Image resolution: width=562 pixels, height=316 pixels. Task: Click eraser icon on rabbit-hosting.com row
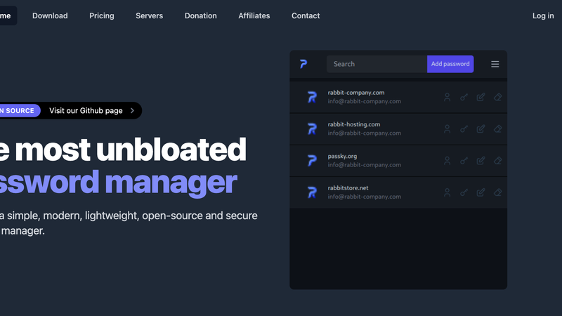coord(497,129)
